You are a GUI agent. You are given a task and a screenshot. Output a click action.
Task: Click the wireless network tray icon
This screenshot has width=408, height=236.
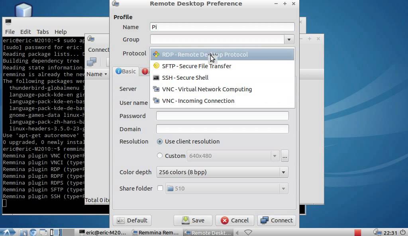pyautogui.click(x=248, y=232)
